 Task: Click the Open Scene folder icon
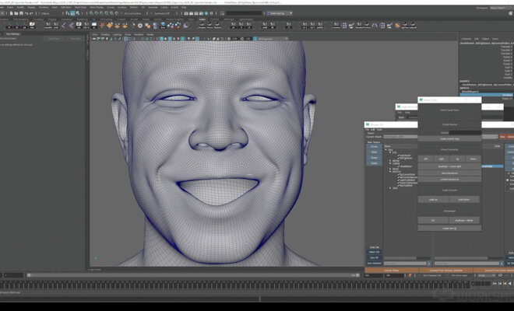click(16, 13)
